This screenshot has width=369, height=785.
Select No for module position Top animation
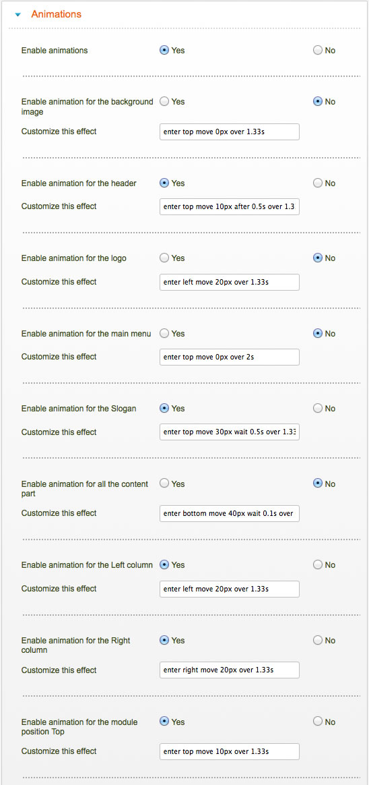[318, 722]
